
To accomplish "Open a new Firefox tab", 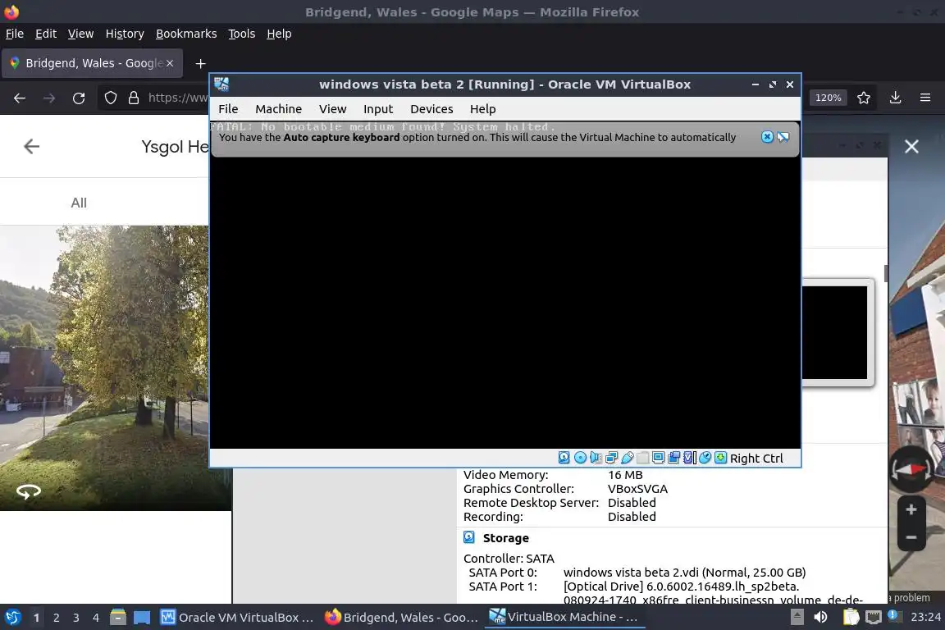I will pos(201,63).
